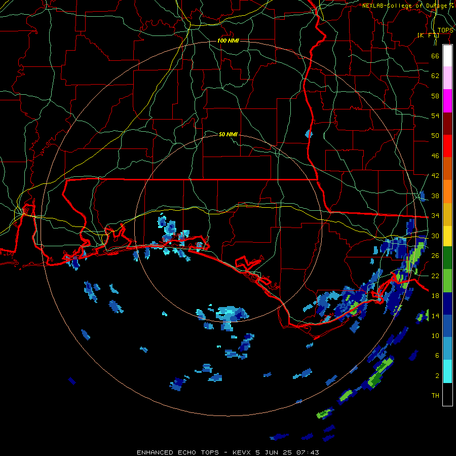Click the legend value "30"
This screenshot has height=456, width=456.
435,236
